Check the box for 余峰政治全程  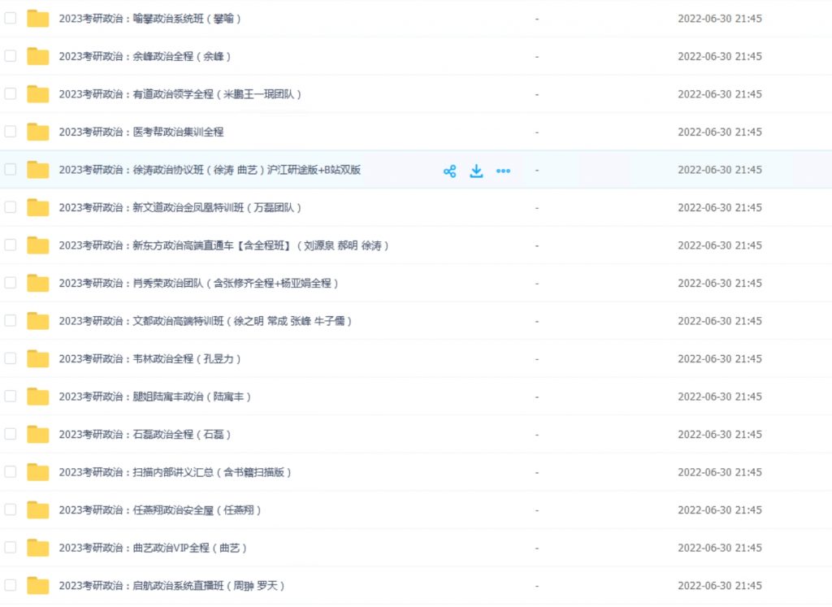(10, 56)
